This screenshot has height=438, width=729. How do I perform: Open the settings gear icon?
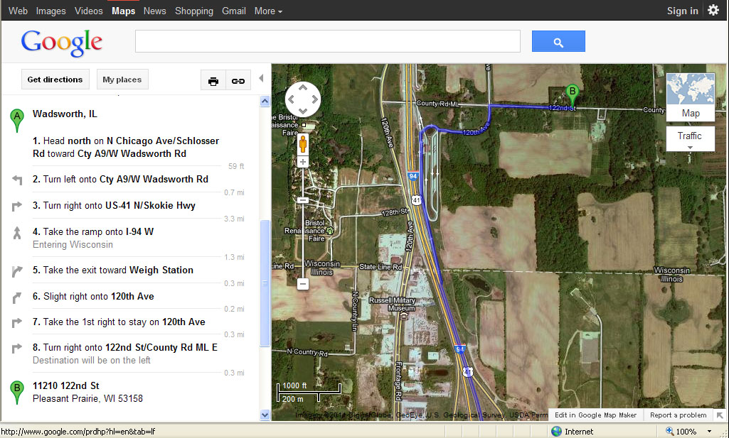[x=713, y=10]
